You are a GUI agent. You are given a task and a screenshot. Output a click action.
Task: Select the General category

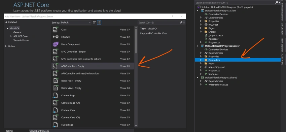17,32
